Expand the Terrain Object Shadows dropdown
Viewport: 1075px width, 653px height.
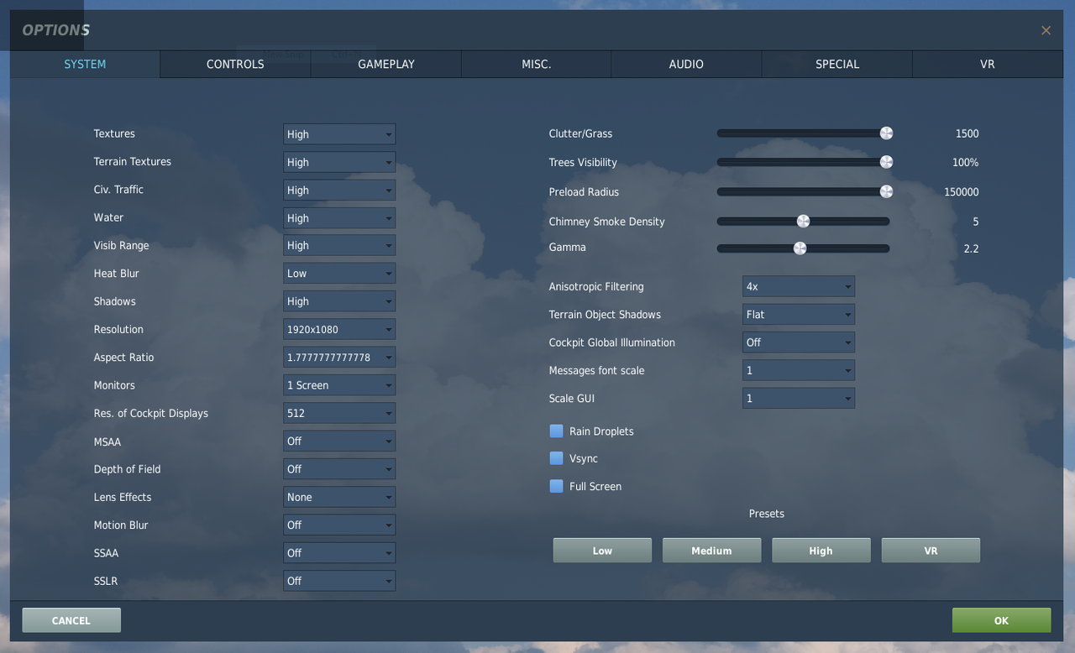(797, 314)
